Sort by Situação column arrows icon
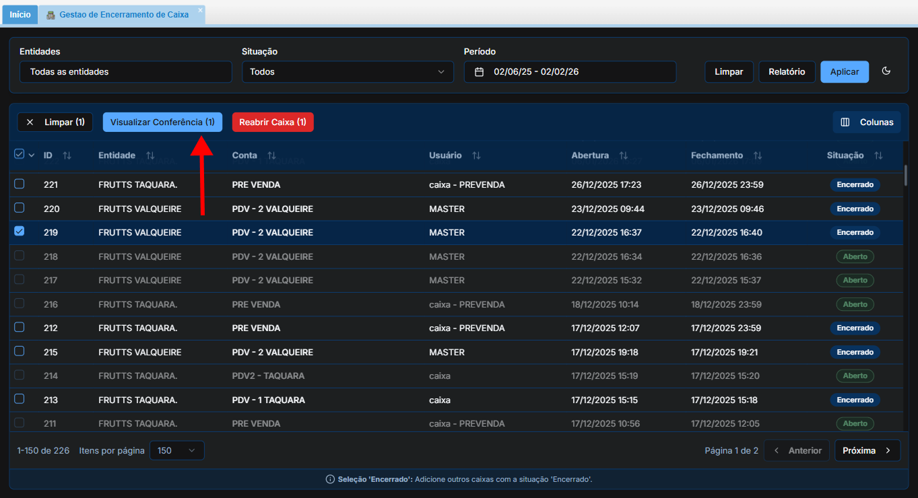 coord(878,155)
